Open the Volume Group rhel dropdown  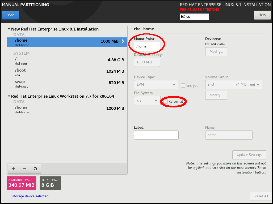click(x=233, y=85)
